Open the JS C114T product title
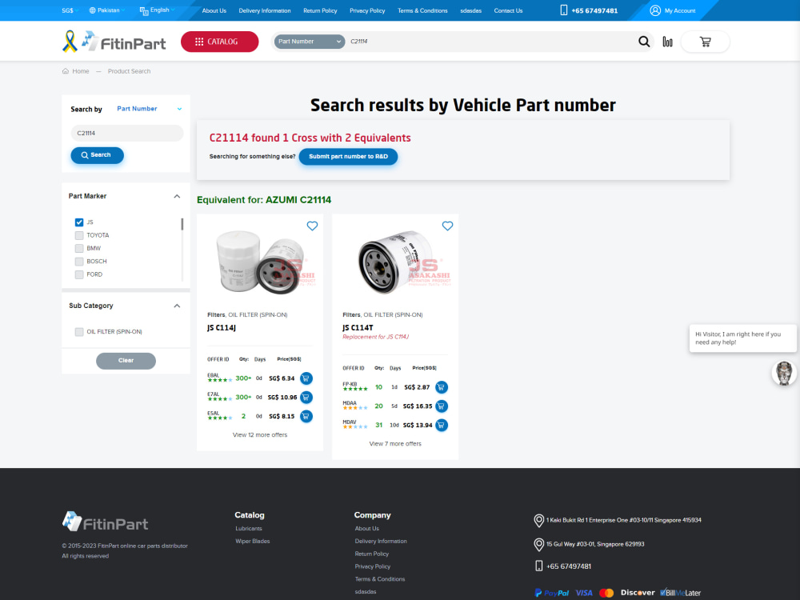Screen dimensions: 800x600 (x=358, y=328)
